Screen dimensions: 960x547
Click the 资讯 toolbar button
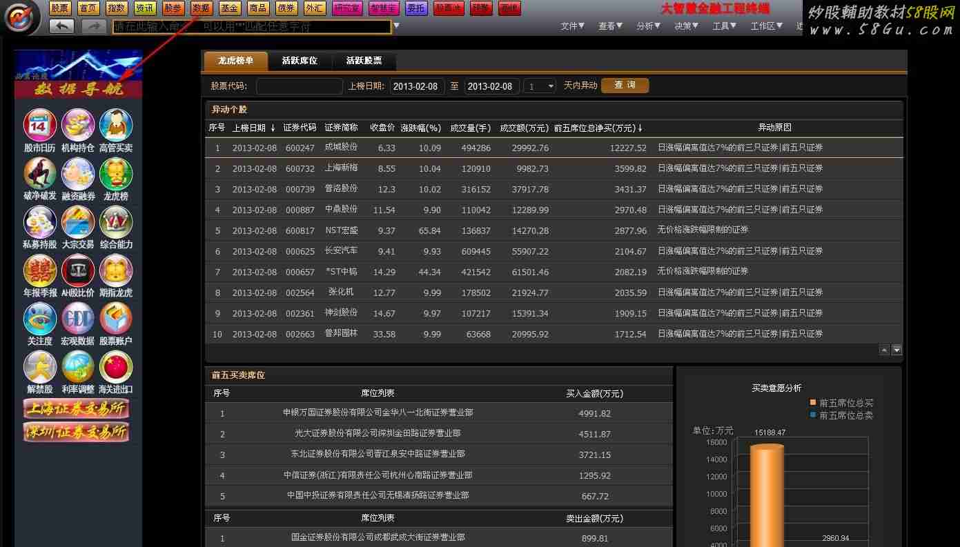[145, 8]
